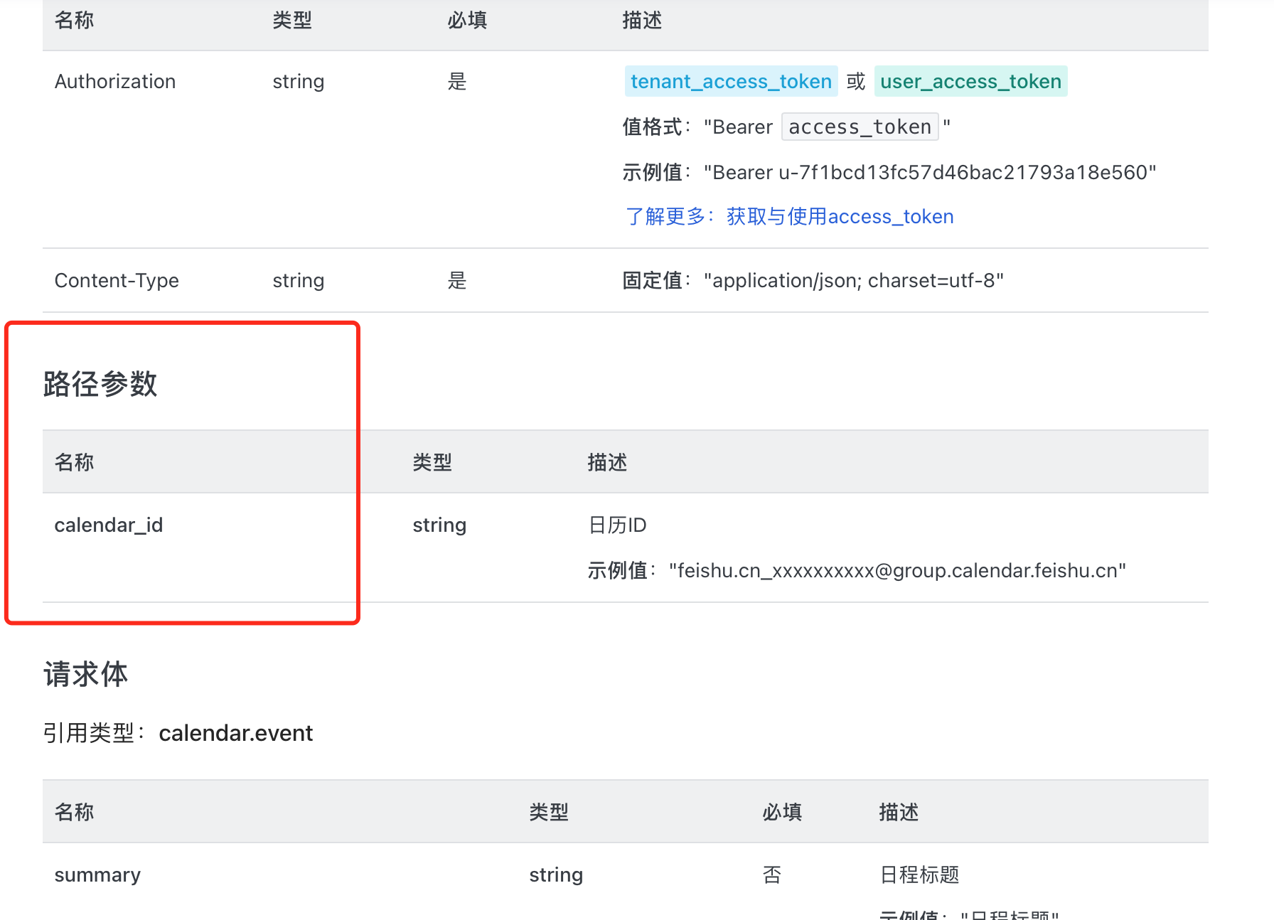Open the 获取与使用access_token link
The image size is (1274, 920).
click(x=840, y=217)
